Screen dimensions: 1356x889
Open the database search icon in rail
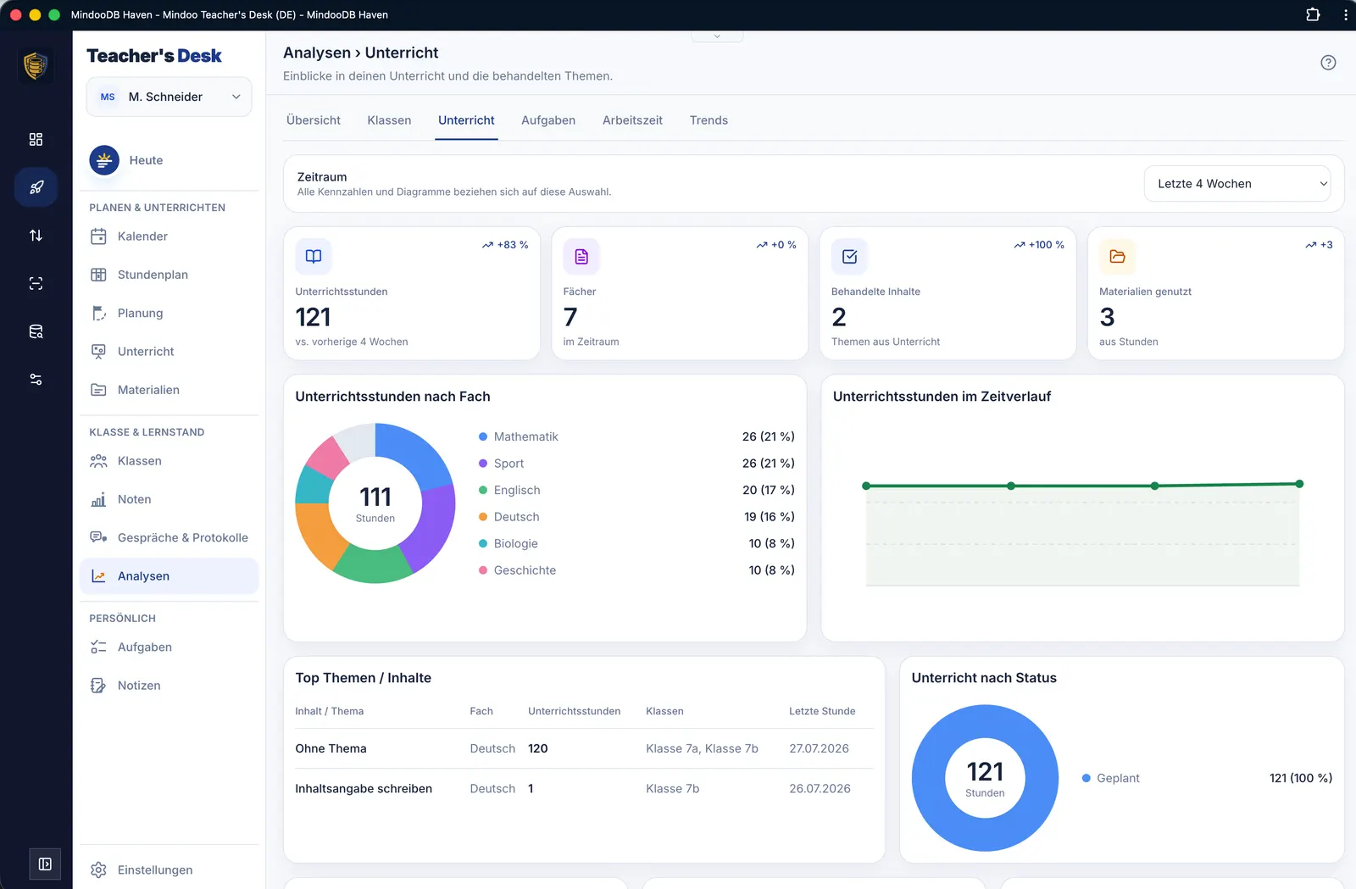[36, 331]
